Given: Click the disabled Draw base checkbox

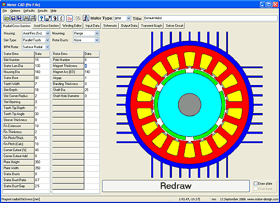Looking at the screenshot, I should point(256,189).
